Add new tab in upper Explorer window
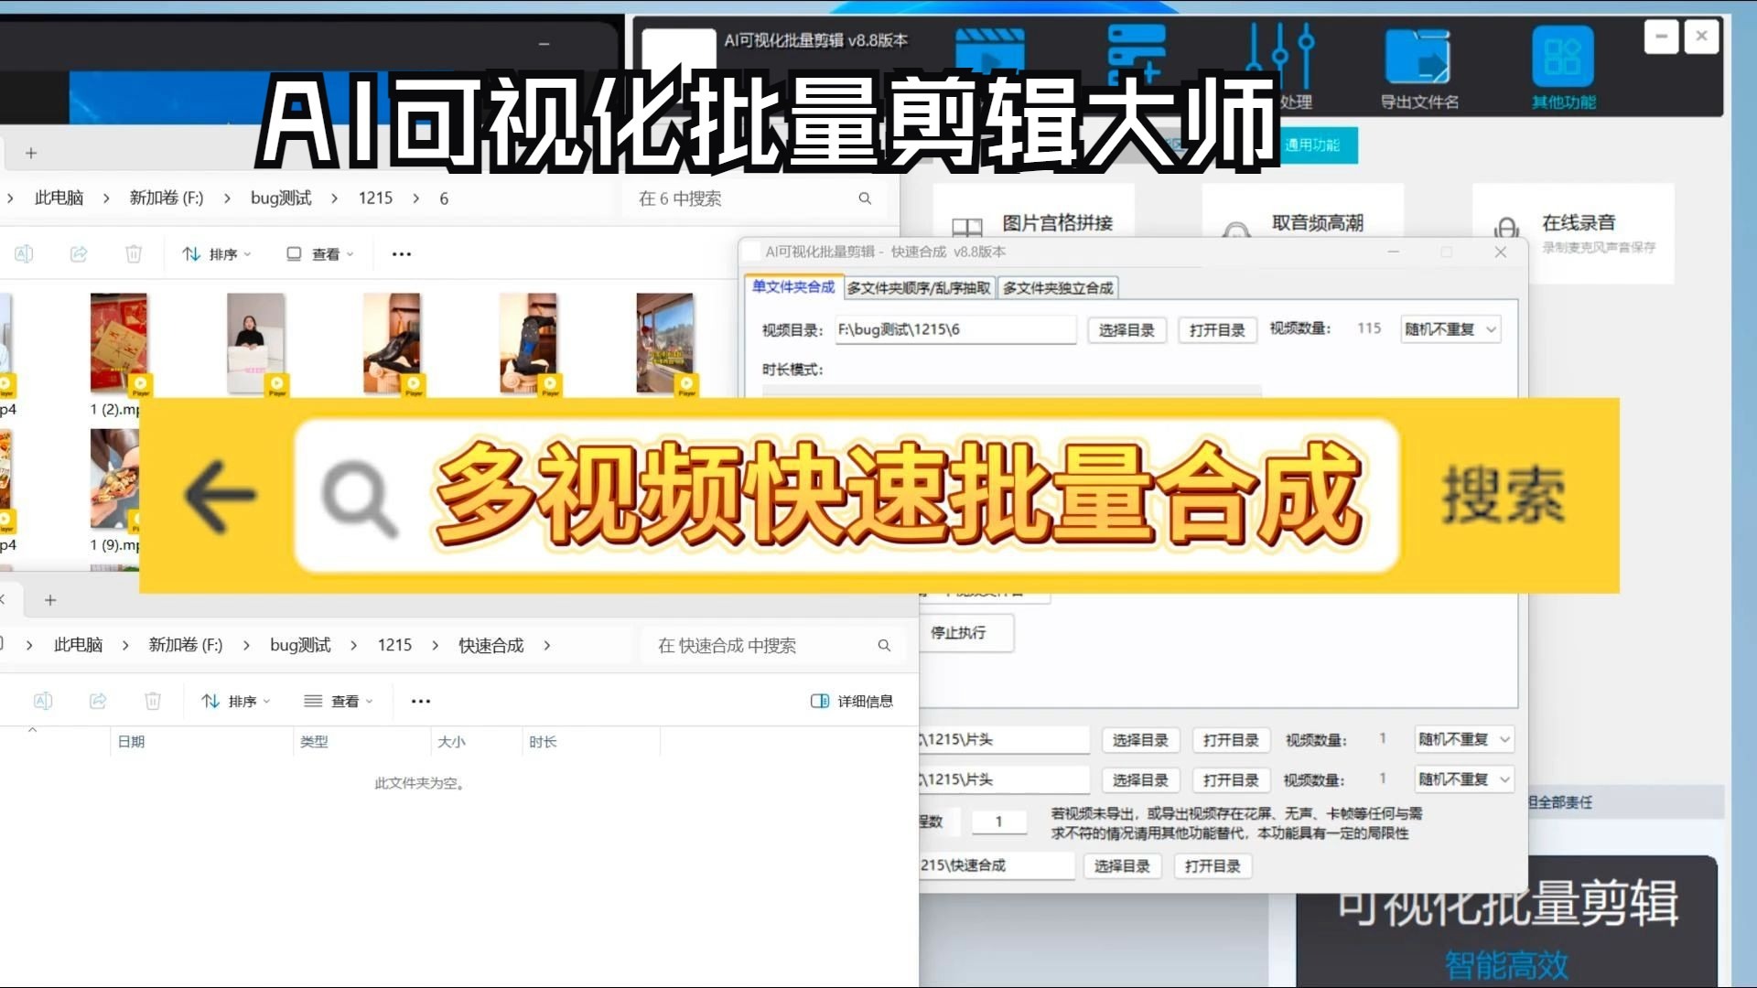1757x988 pixels. [x=31, y=153]
